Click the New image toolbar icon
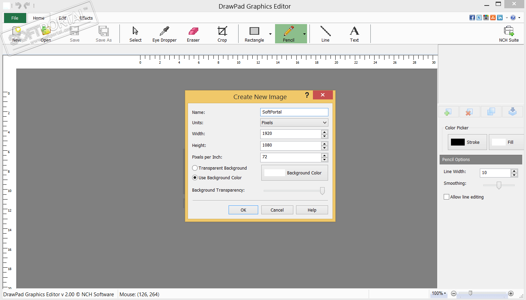 17,34
